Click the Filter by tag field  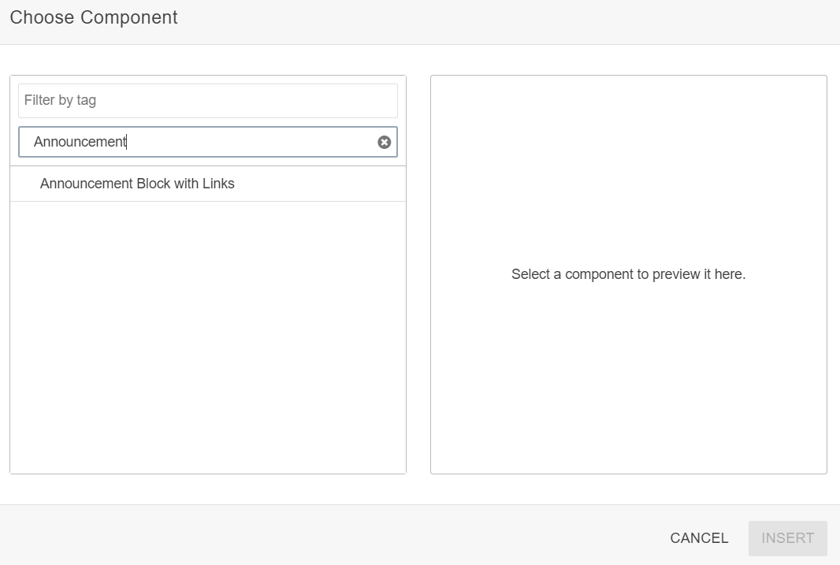coord(208,101)
